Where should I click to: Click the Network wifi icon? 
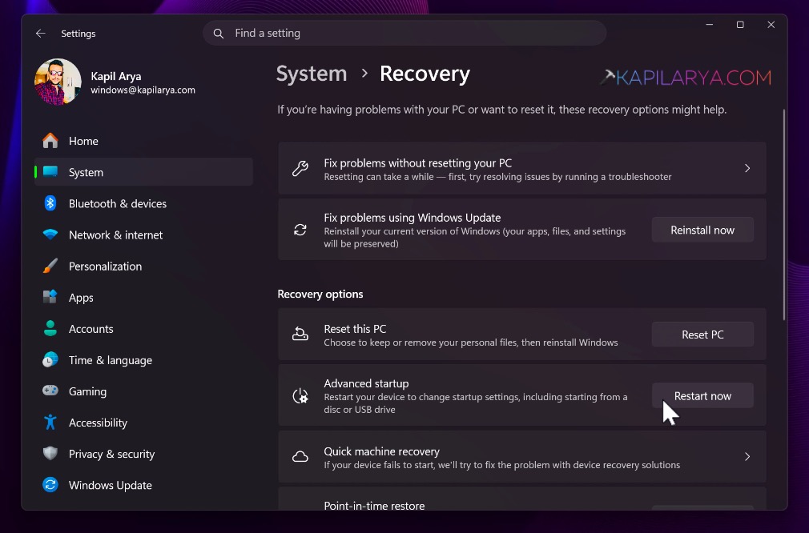pyautogui.click(x=50, y=234)
